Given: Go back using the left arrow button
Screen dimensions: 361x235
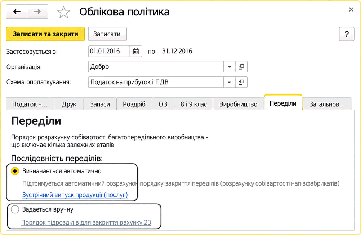Looking at the screenshot, I should 17,12.
